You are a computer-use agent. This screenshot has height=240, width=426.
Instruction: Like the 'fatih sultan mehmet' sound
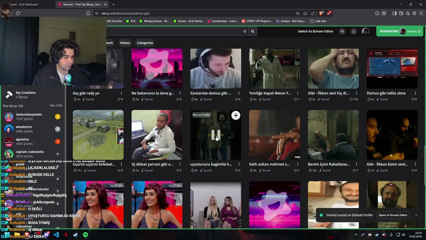[x=295, y=170]
